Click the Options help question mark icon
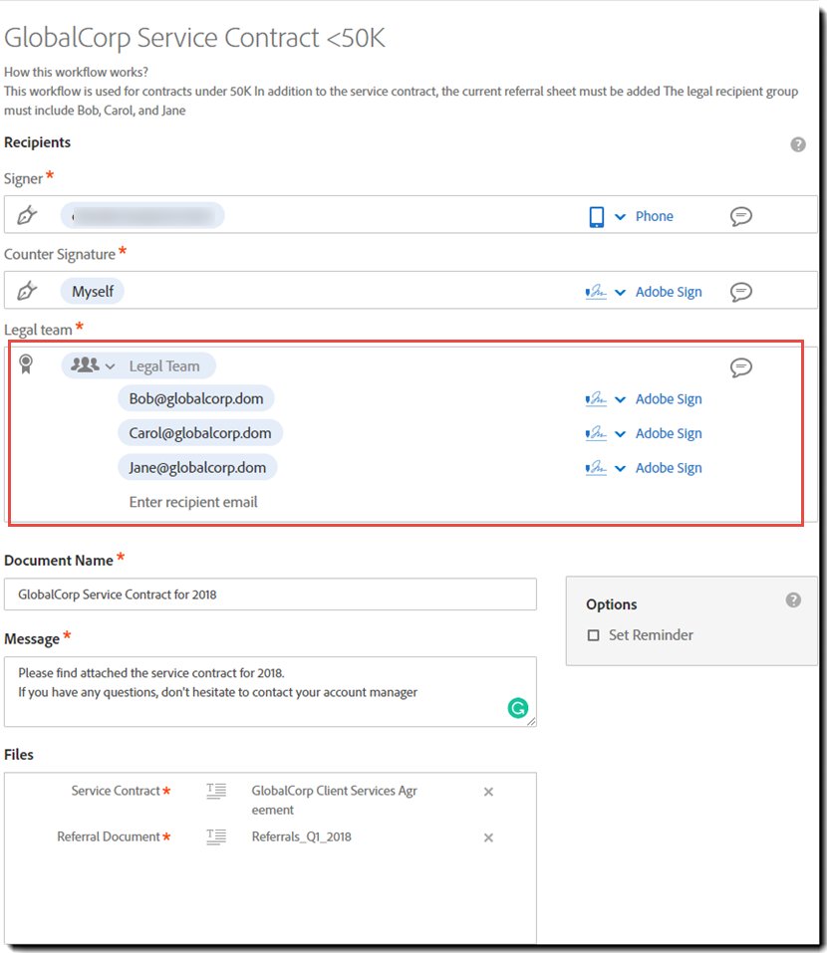 pos(793,599)
